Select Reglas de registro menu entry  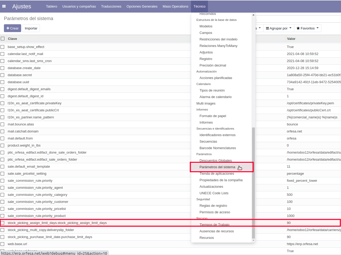point(213,205)
